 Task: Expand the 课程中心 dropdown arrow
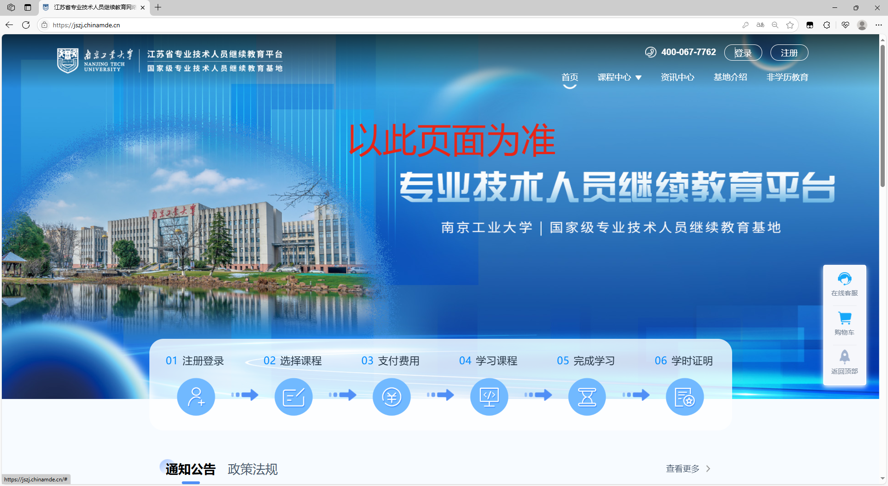639,78
